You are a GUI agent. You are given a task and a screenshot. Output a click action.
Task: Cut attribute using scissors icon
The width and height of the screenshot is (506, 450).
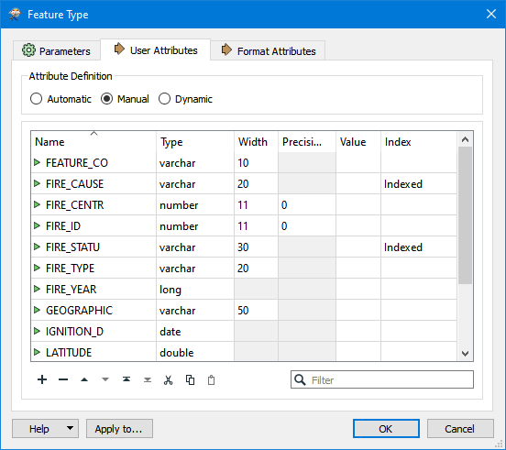(x=168, y=380)
